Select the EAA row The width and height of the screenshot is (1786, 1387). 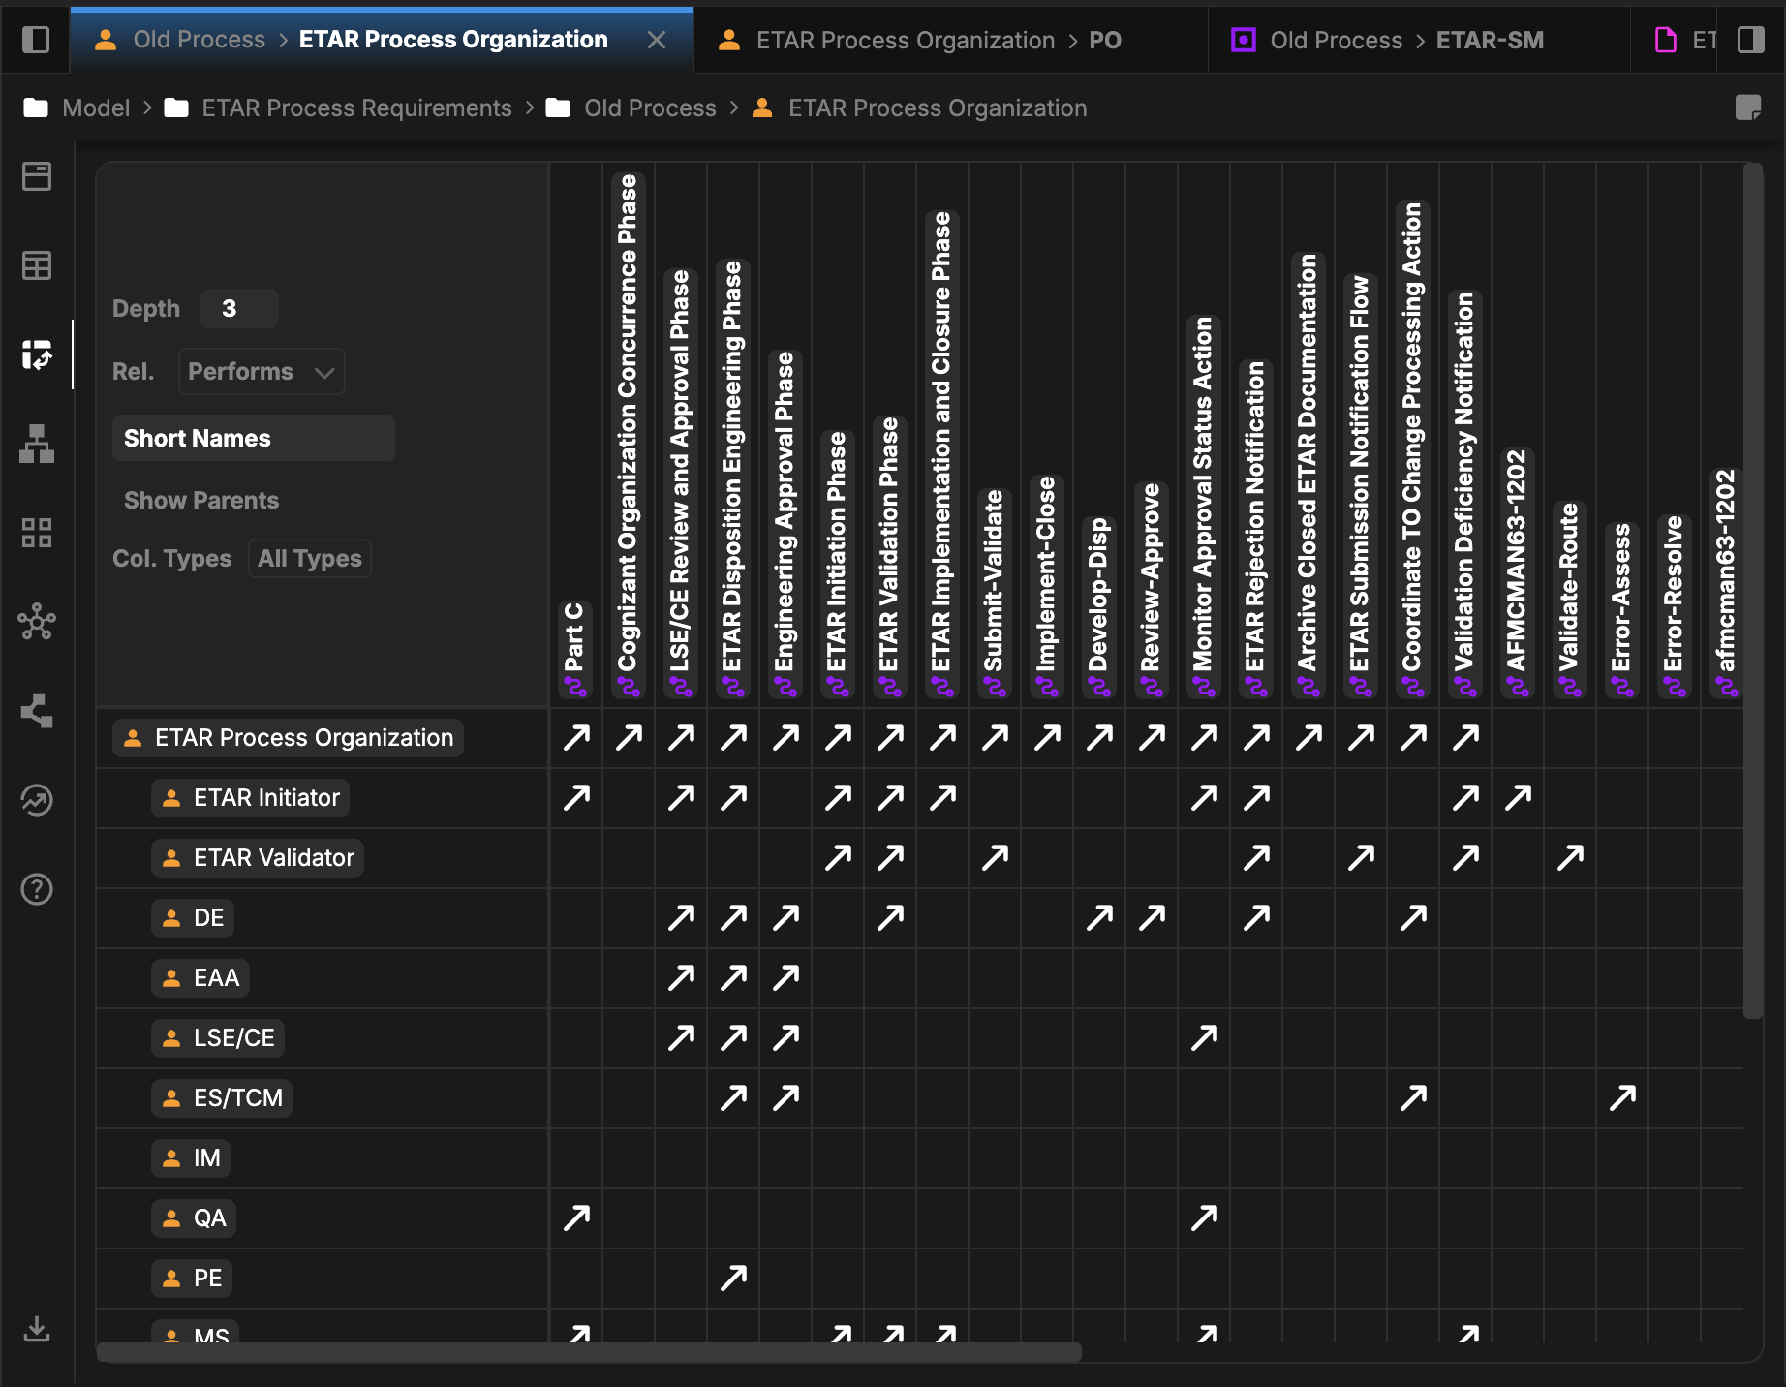200,978
